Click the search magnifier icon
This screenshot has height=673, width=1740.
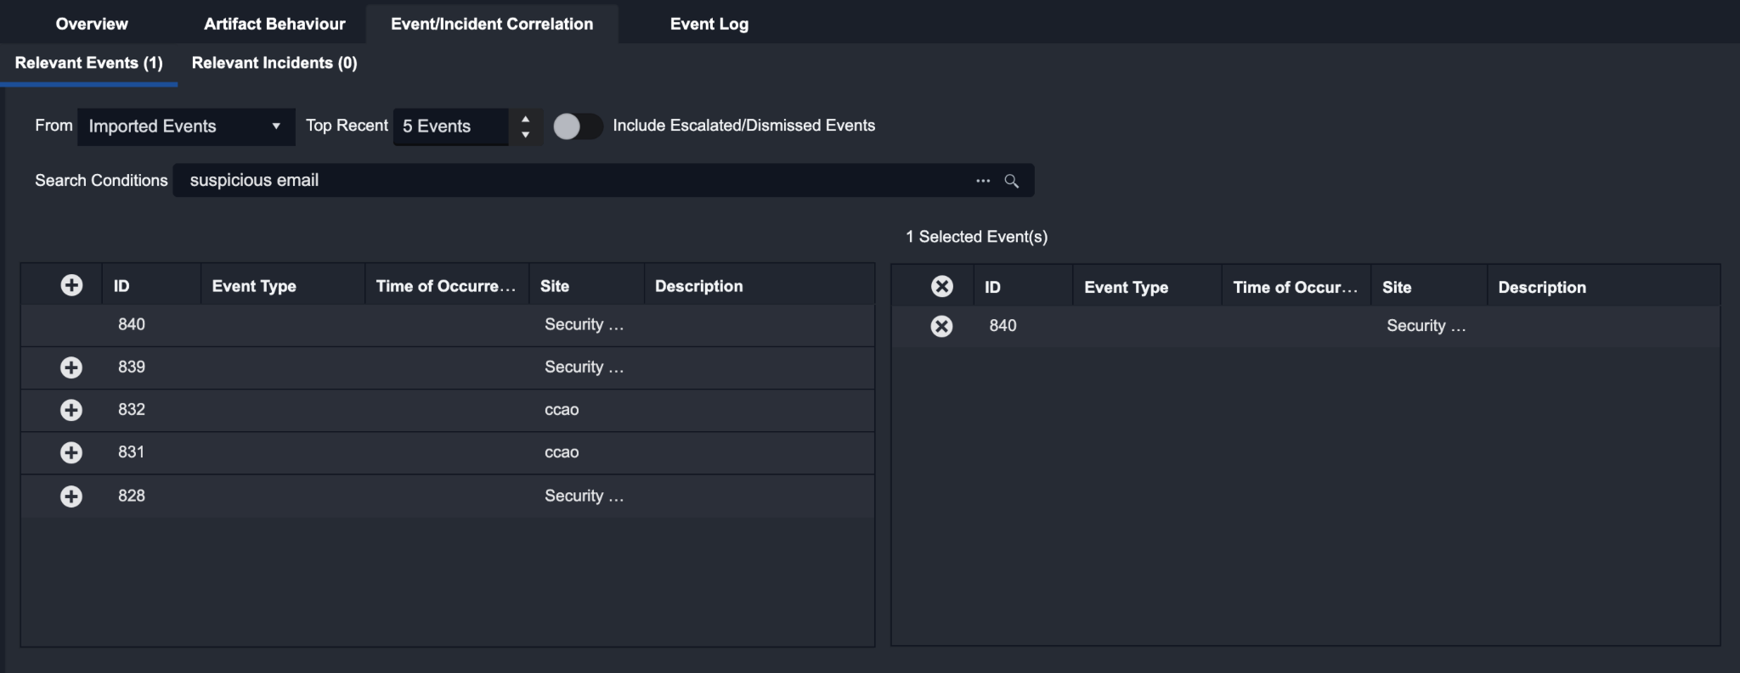(x=1011, y=181)
